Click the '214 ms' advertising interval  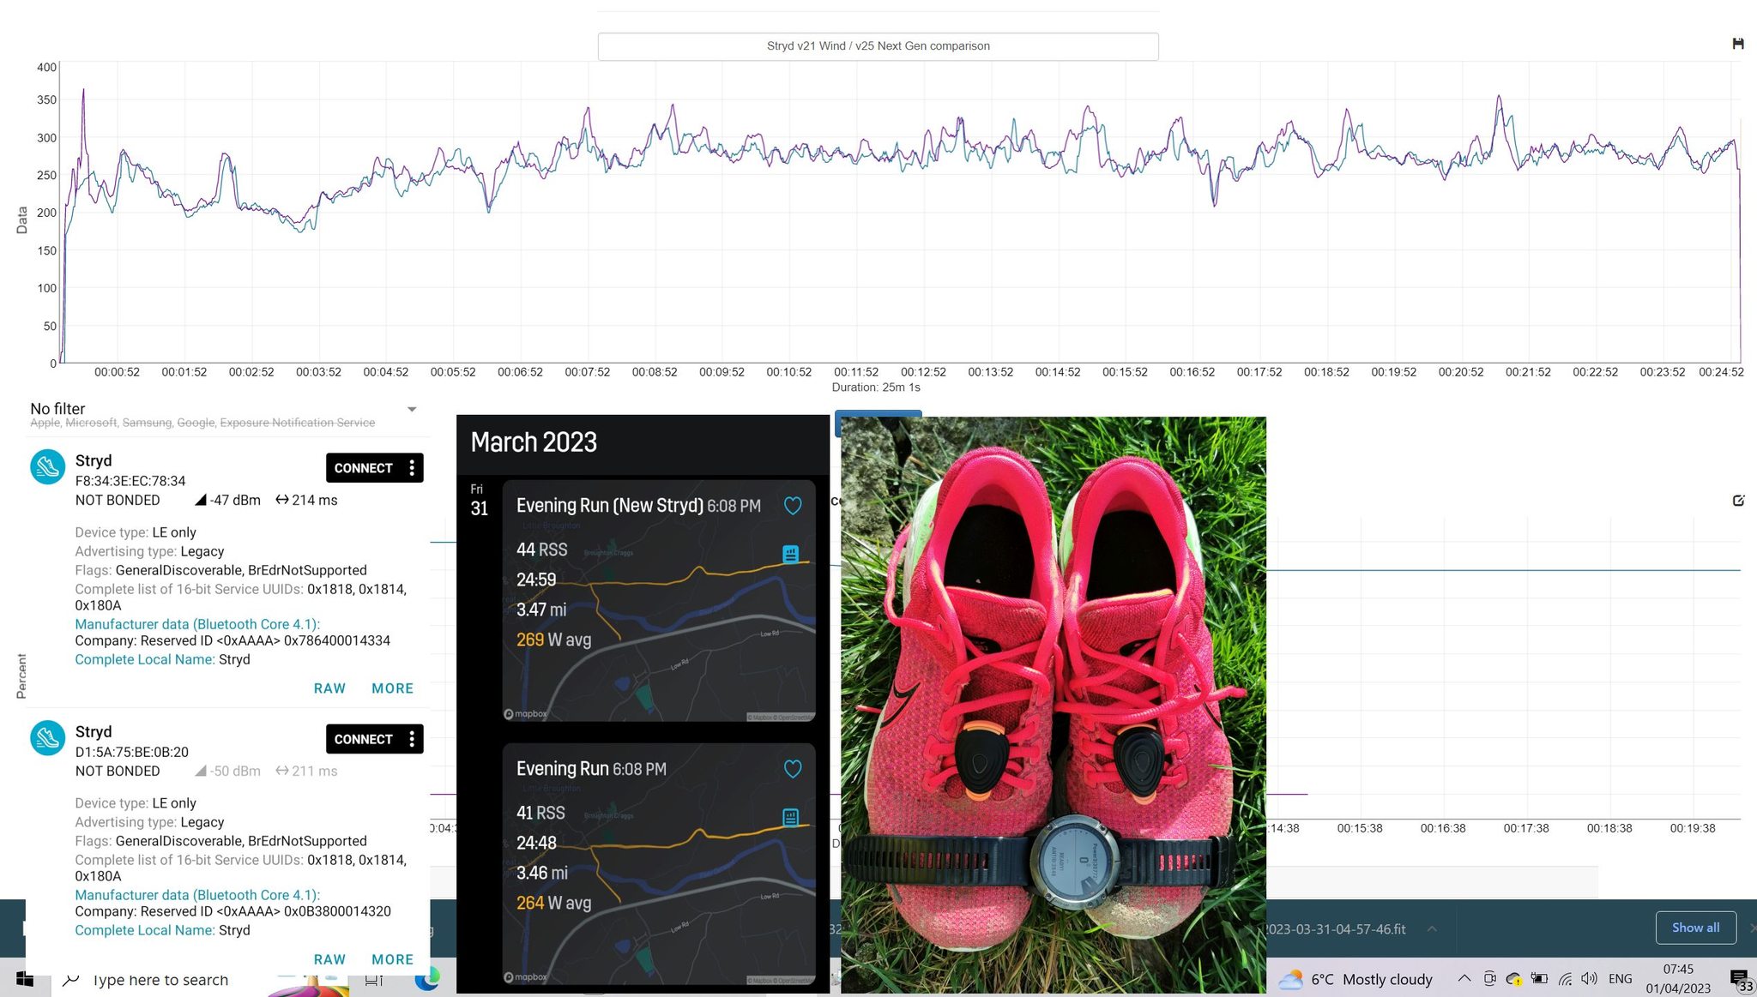click(306, 500)
